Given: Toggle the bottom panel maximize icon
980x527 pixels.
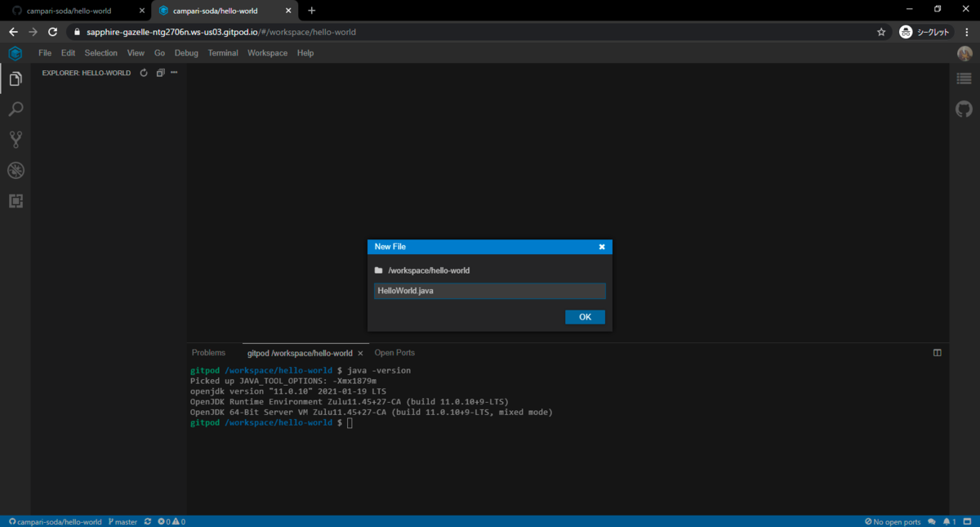Looking at the screenshot, I should [x=938, y=353].
